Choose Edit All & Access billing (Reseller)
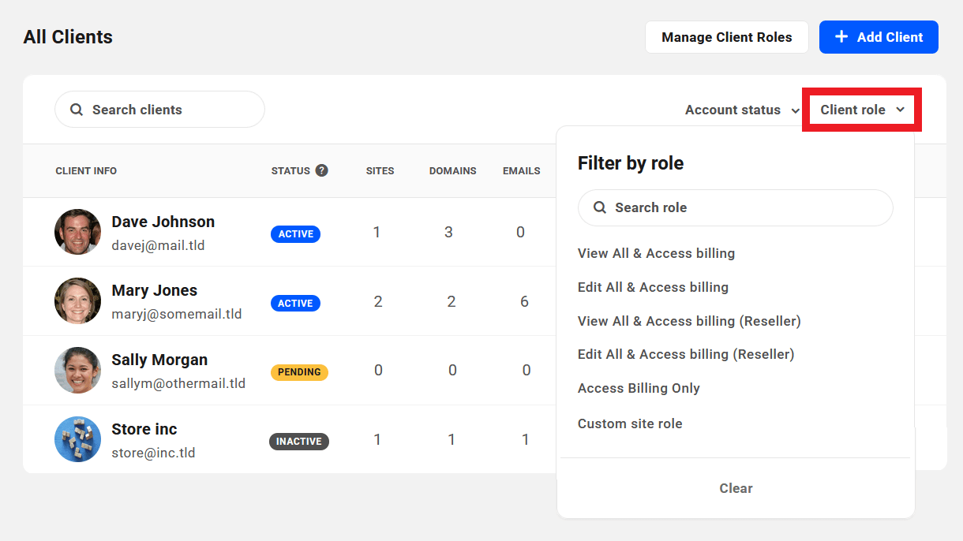The width and height of the screenshot is (963, 541). point(686,354)
